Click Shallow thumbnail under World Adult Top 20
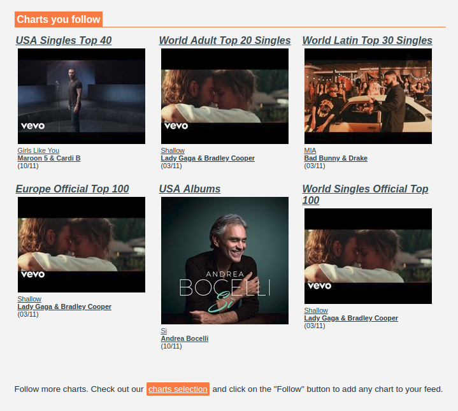 point(225,96)
